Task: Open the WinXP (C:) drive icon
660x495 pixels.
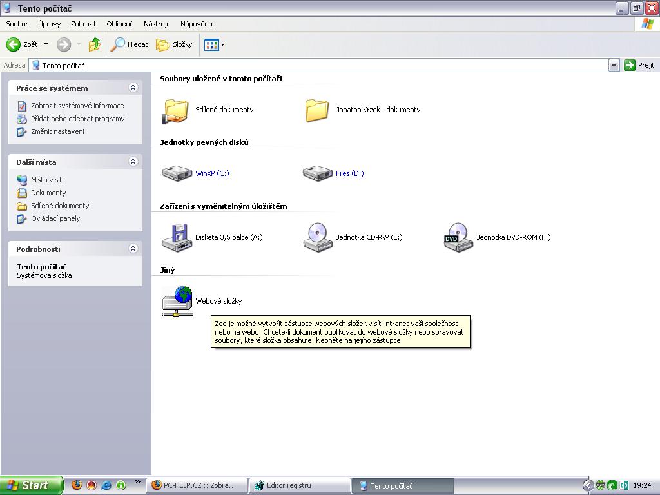Action: point(177,173)
